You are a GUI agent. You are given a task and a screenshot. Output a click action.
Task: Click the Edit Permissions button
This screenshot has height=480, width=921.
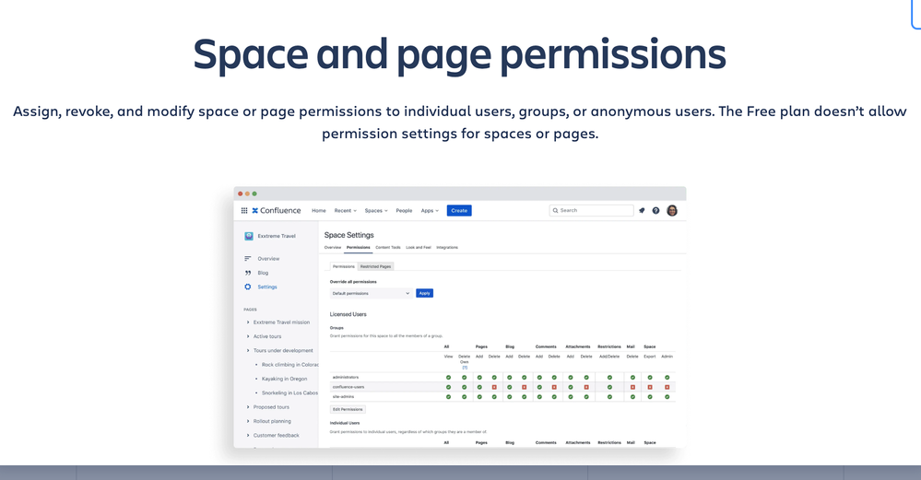tap(348, 410)
